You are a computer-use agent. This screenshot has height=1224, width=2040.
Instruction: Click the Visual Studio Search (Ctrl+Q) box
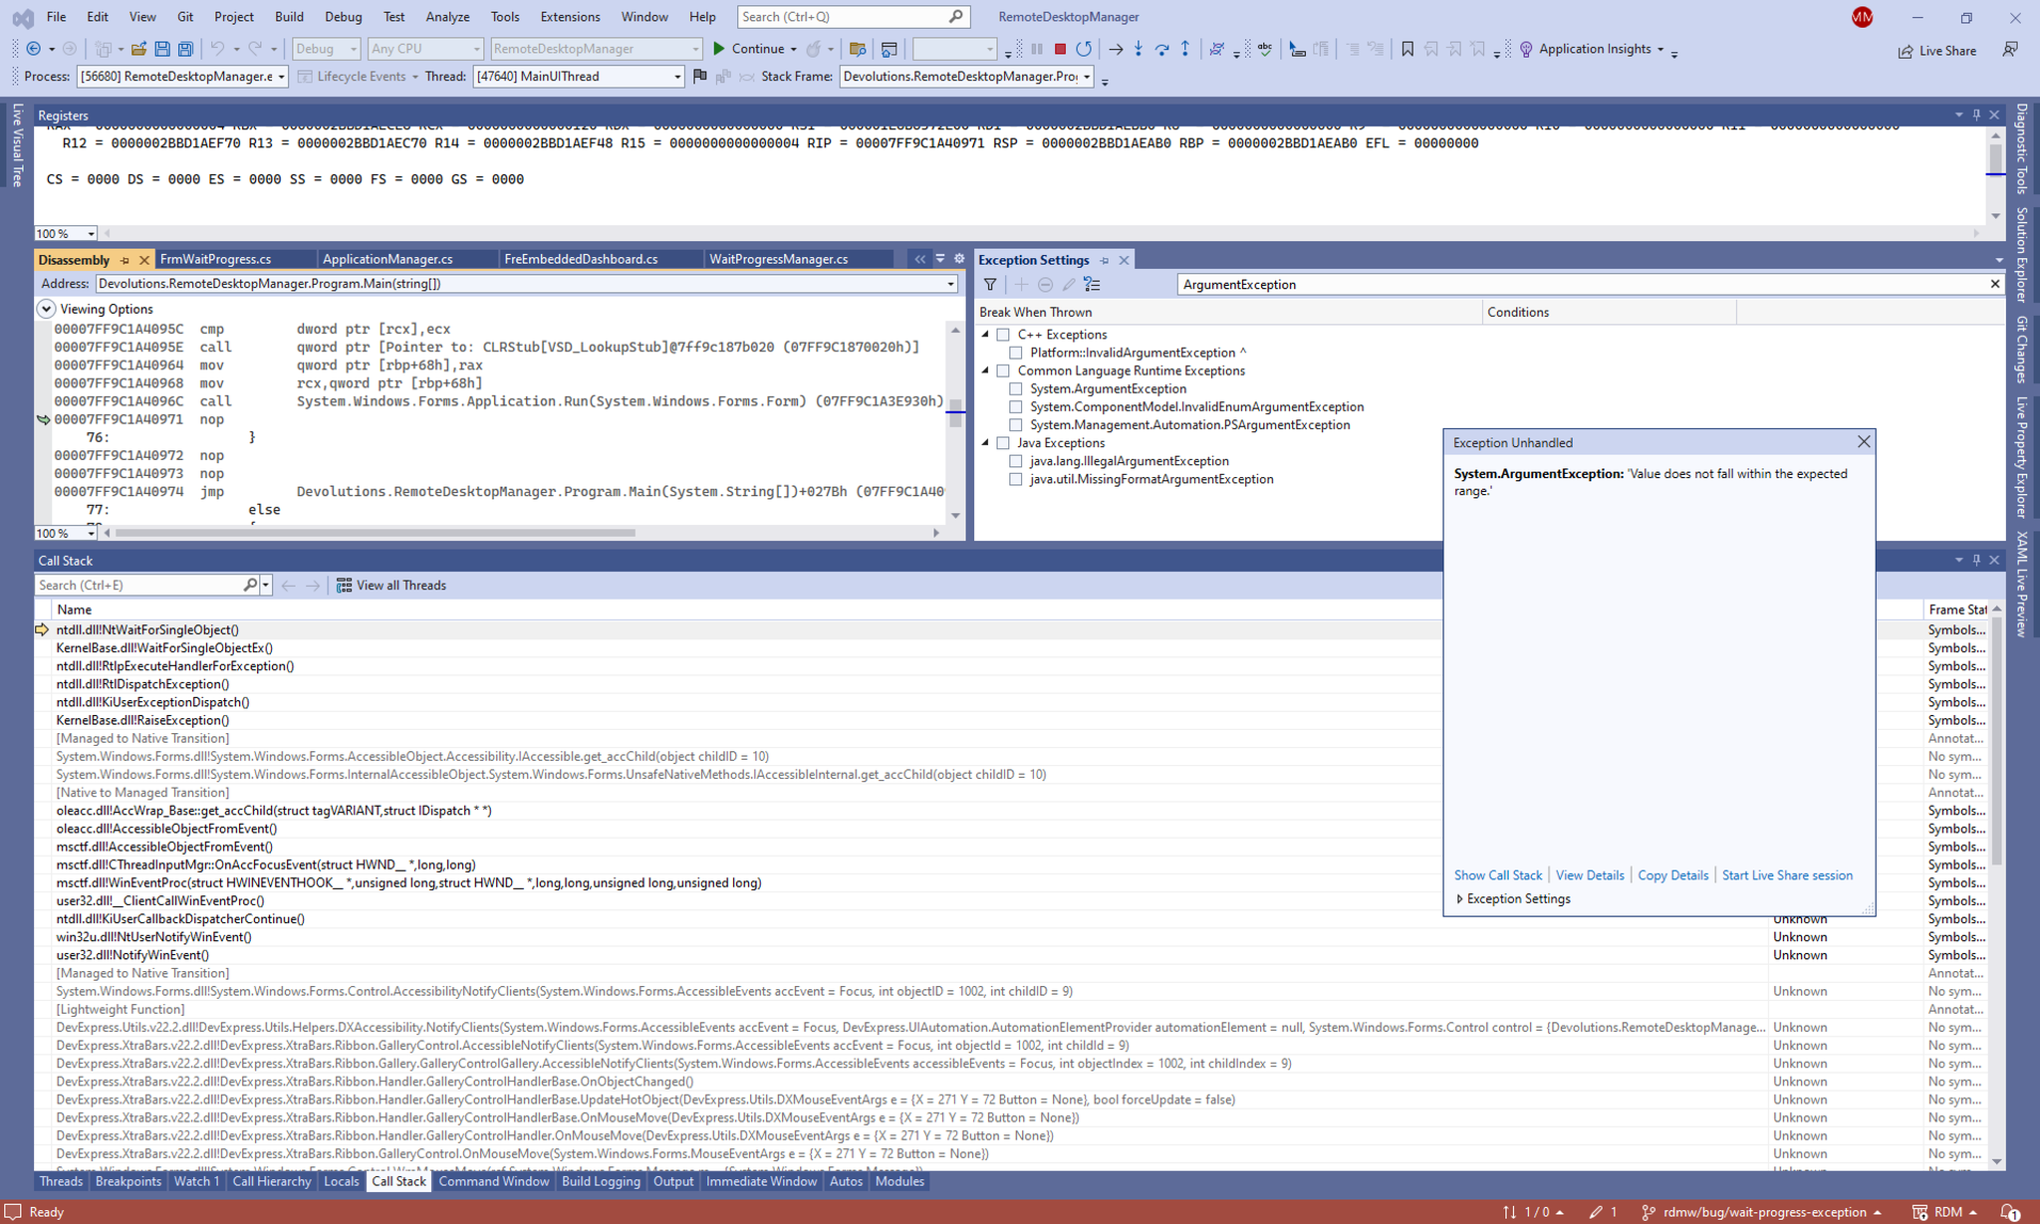853,17
